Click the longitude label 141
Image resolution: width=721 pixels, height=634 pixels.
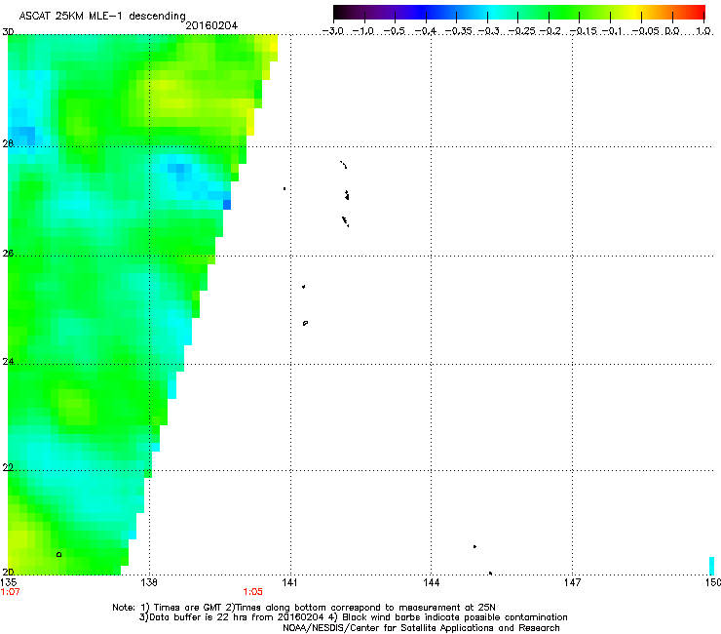tap(289, 582)
